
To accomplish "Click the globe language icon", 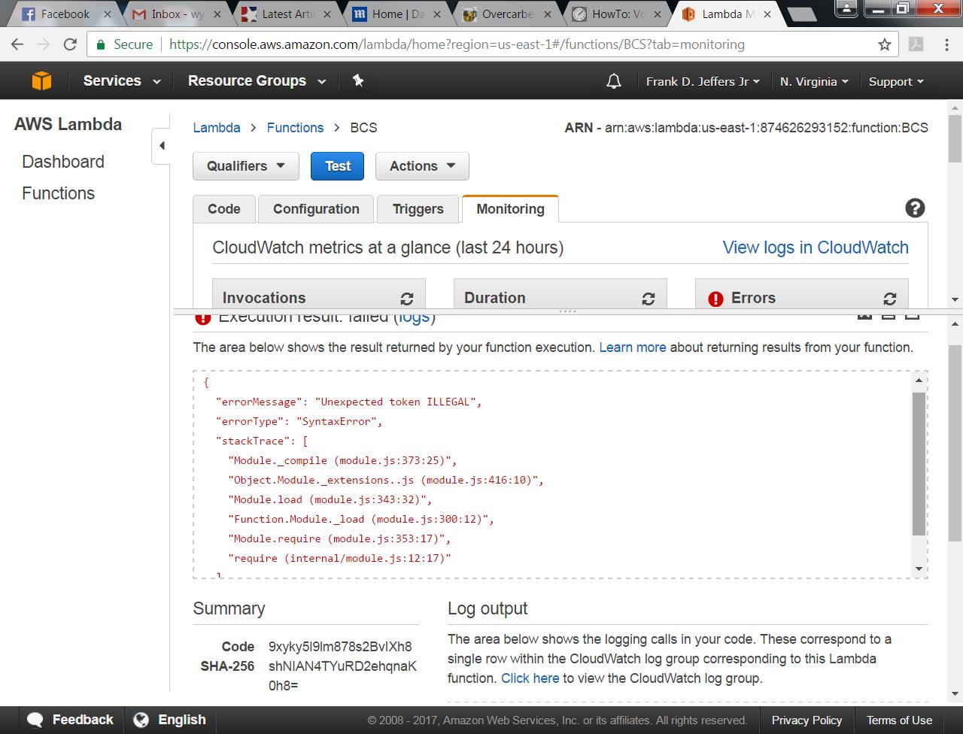I will coord(141,720).
